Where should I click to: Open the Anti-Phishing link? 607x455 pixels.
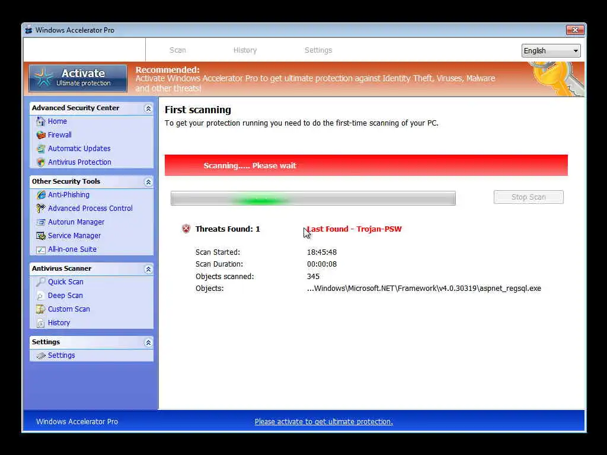click(69, 194)
